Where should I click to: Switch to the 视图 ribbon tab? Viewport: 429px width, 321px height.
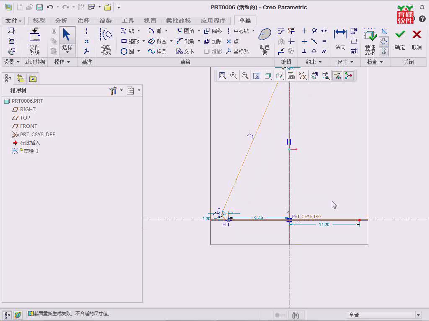(150, 21)
